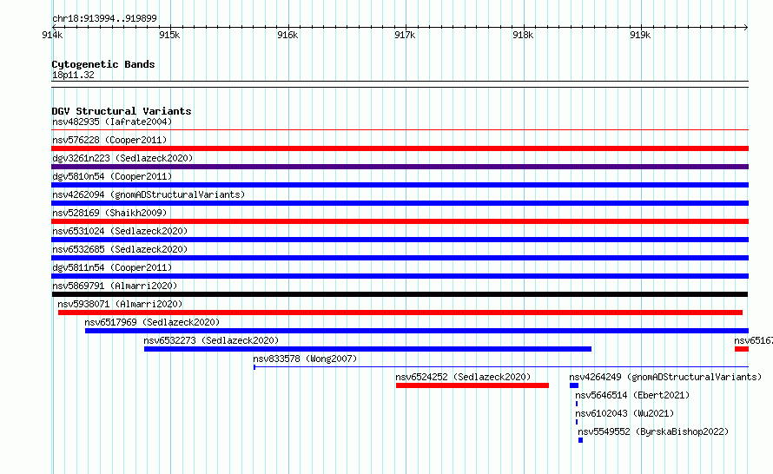This screenshot has height=474, width=773.
Task: Click the small blue nsv4264249 bar
Action: tap(574, 385)
